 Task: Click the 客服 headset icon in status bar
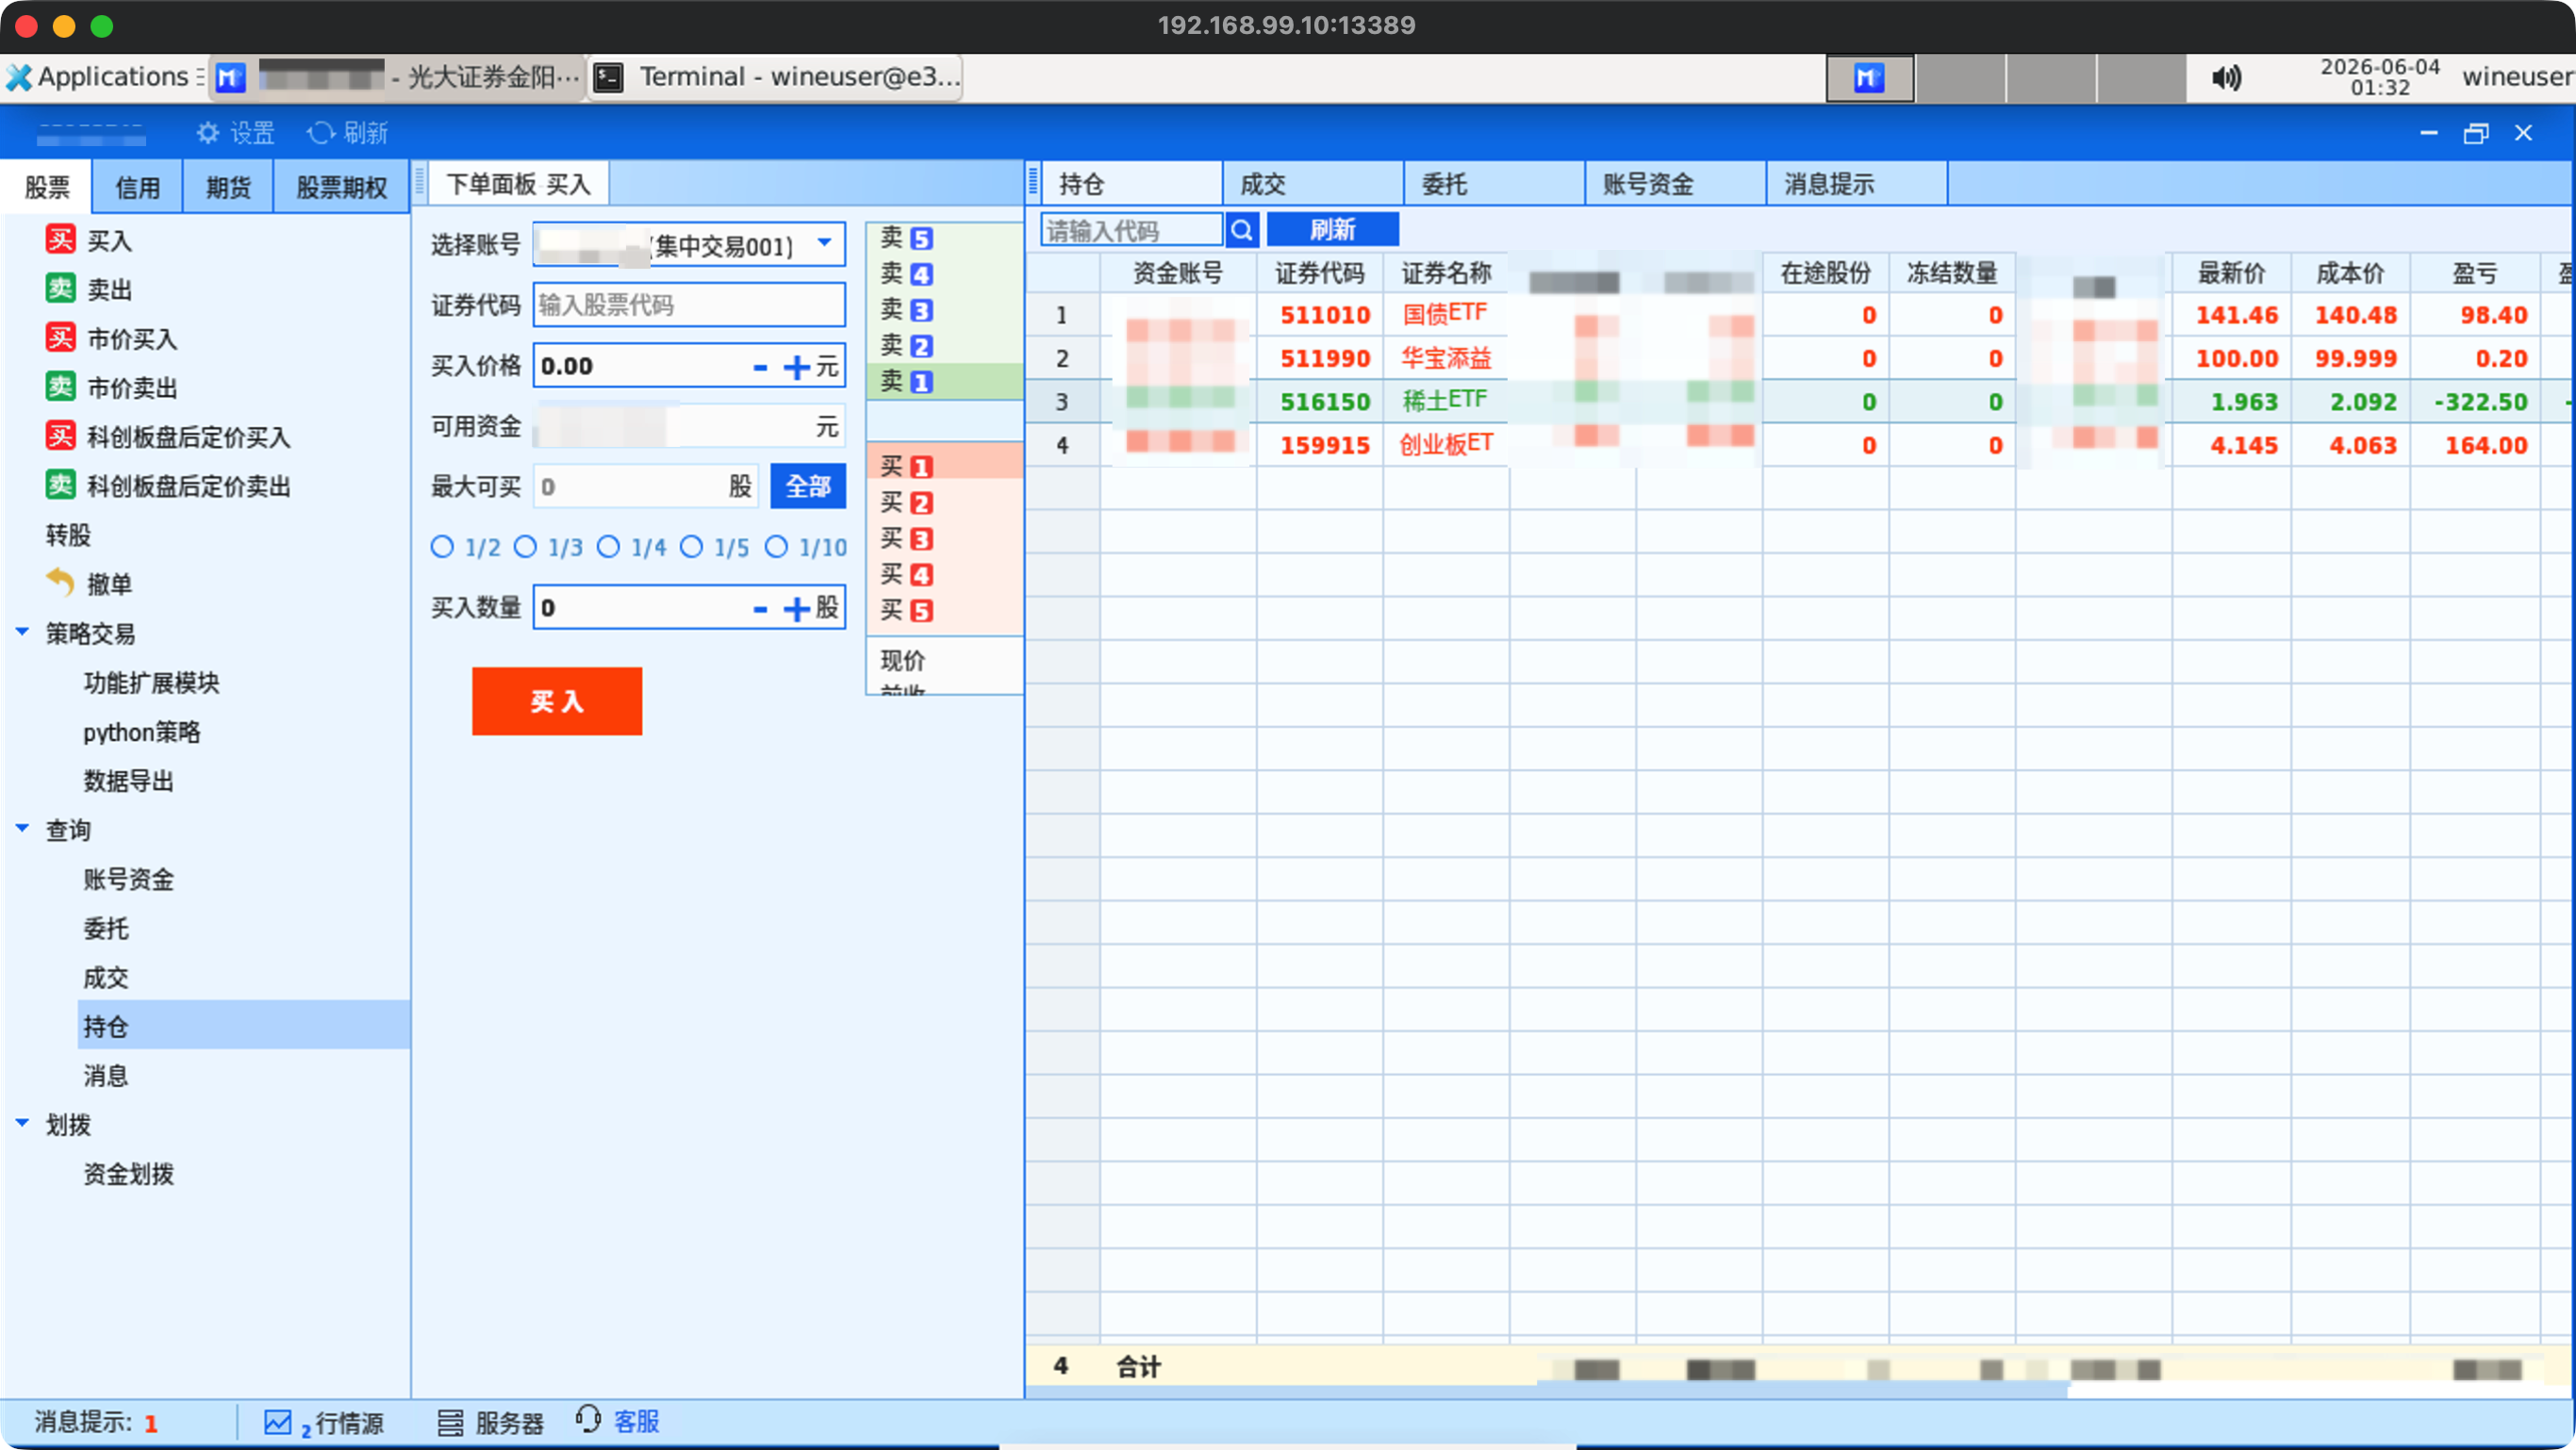click(588, 1420)
